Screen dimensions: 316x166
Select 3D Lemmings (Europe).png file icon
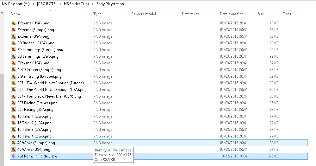click(x=14, y=50)
